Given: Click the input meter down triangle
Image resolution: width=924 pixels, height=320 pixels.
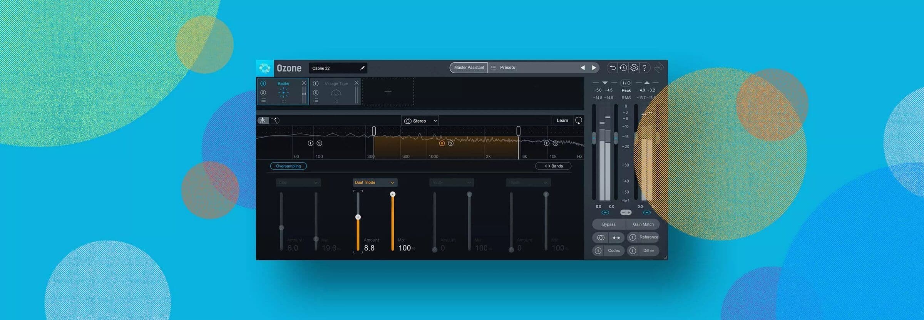Looking at the screenshot, I should (605, 83).
